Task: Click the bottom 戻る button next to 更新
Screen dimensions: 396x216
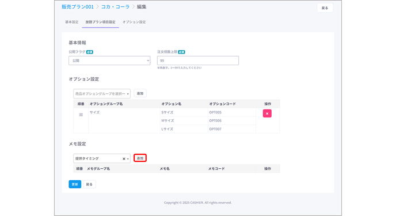Action: 89,184
